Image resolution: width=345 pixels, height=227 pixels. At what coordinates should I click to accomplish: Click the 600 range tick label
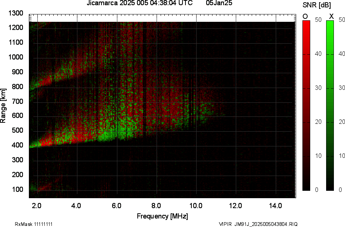tap(18, 116)
